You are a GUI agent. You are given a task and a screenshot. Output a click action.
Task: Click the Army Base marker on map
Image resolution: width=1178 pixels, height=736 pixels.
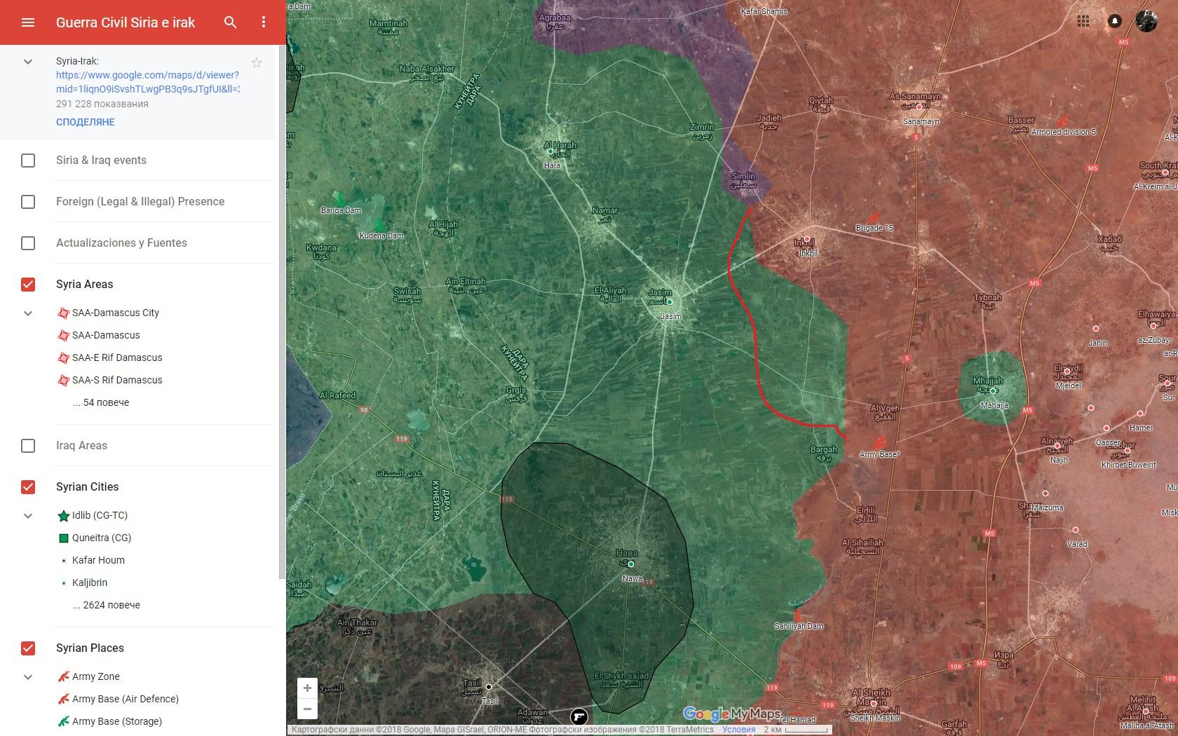point(879,444)
